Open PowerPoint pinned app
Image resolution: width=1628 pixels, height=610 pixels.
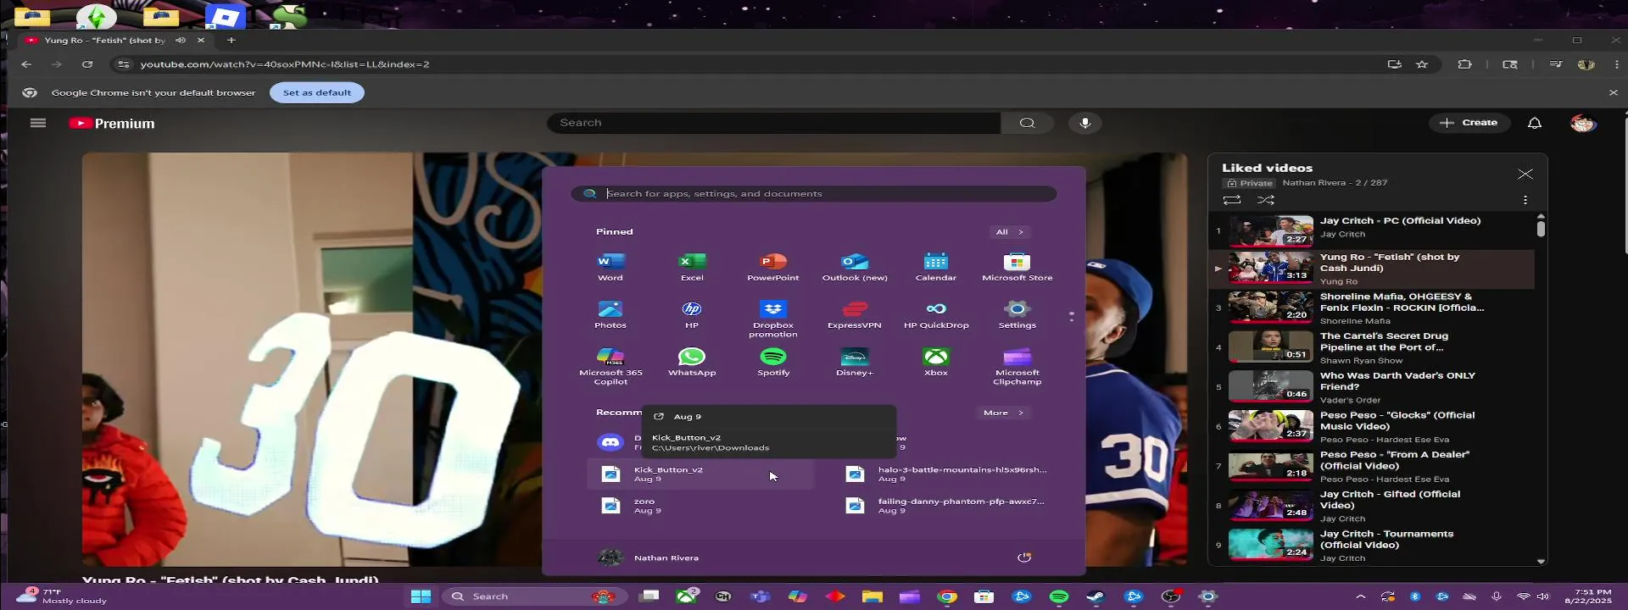773,266
